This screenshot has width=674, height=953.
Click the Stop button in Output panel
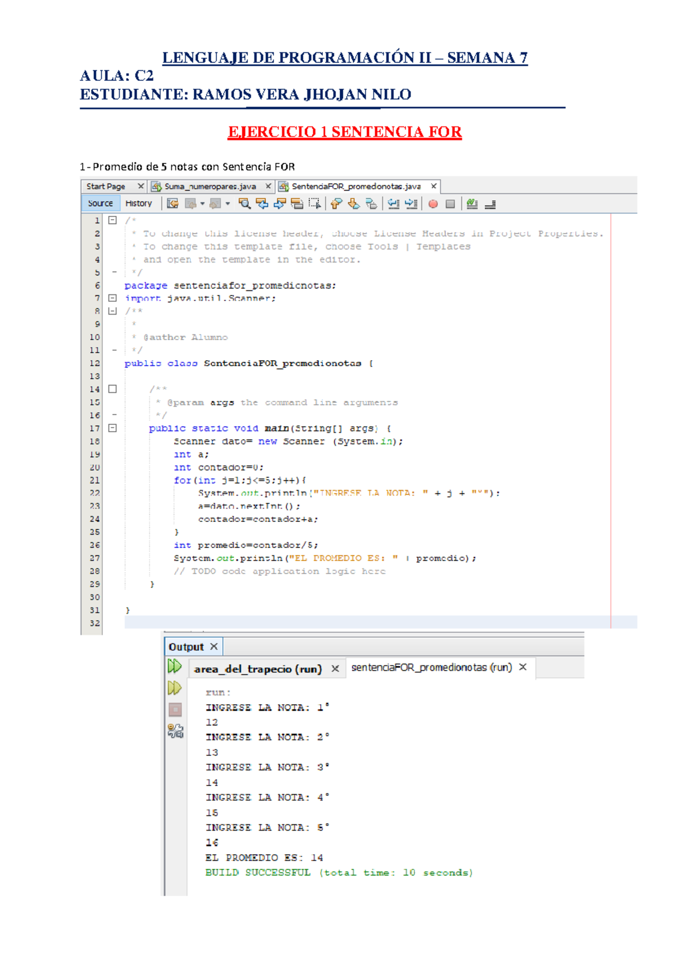pos(175,710)
